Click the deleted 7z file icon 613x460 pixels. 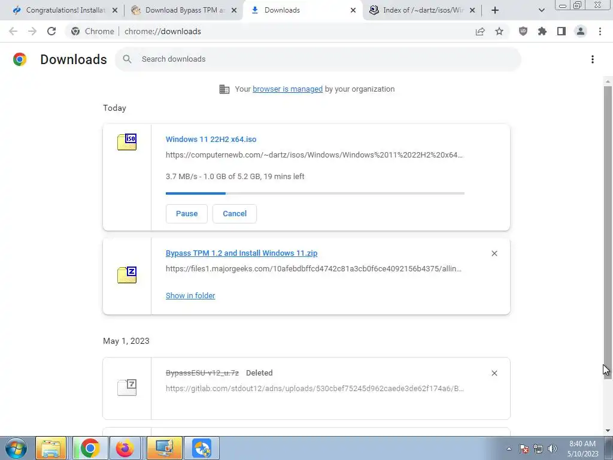pos(127,388)
